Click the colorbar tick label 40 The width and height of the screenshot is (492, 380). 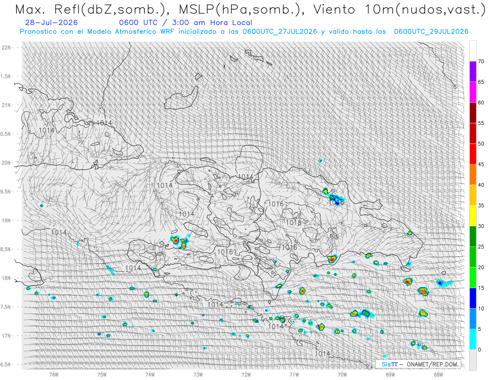click(x=481, y=185)
